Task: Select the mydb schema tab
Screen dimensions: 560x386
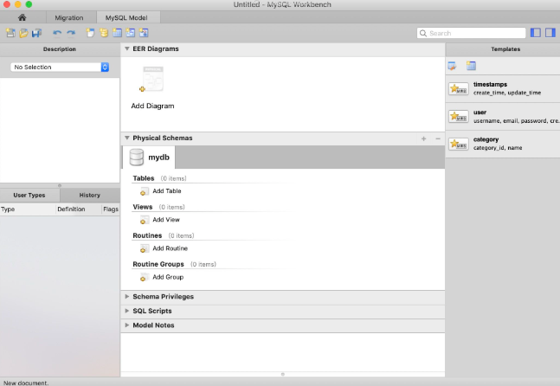Action: tap(149, 158)
